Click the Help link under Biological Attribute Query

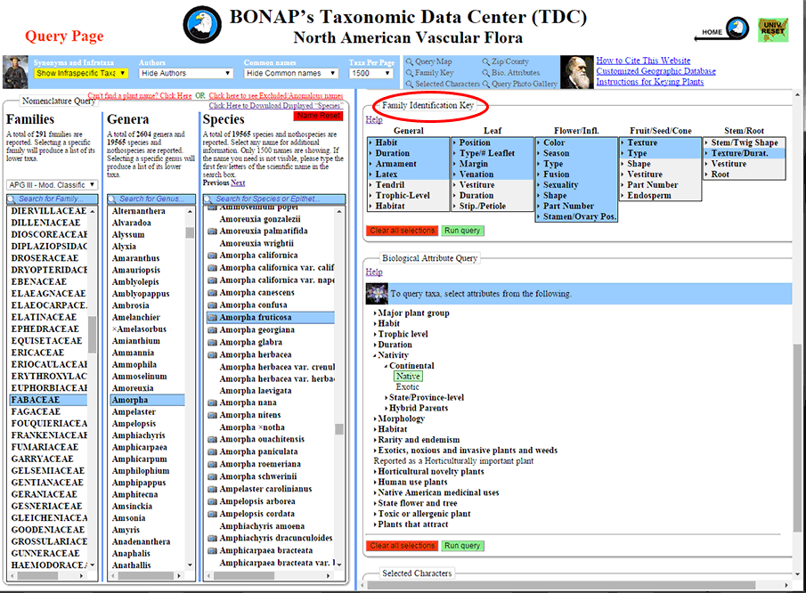coord(374,272)
